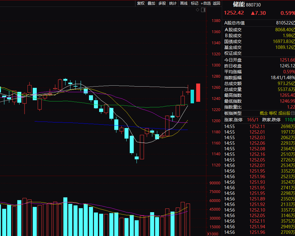
Task: Click the 跌家.跌停 label
Action: [x=271, y=120]
